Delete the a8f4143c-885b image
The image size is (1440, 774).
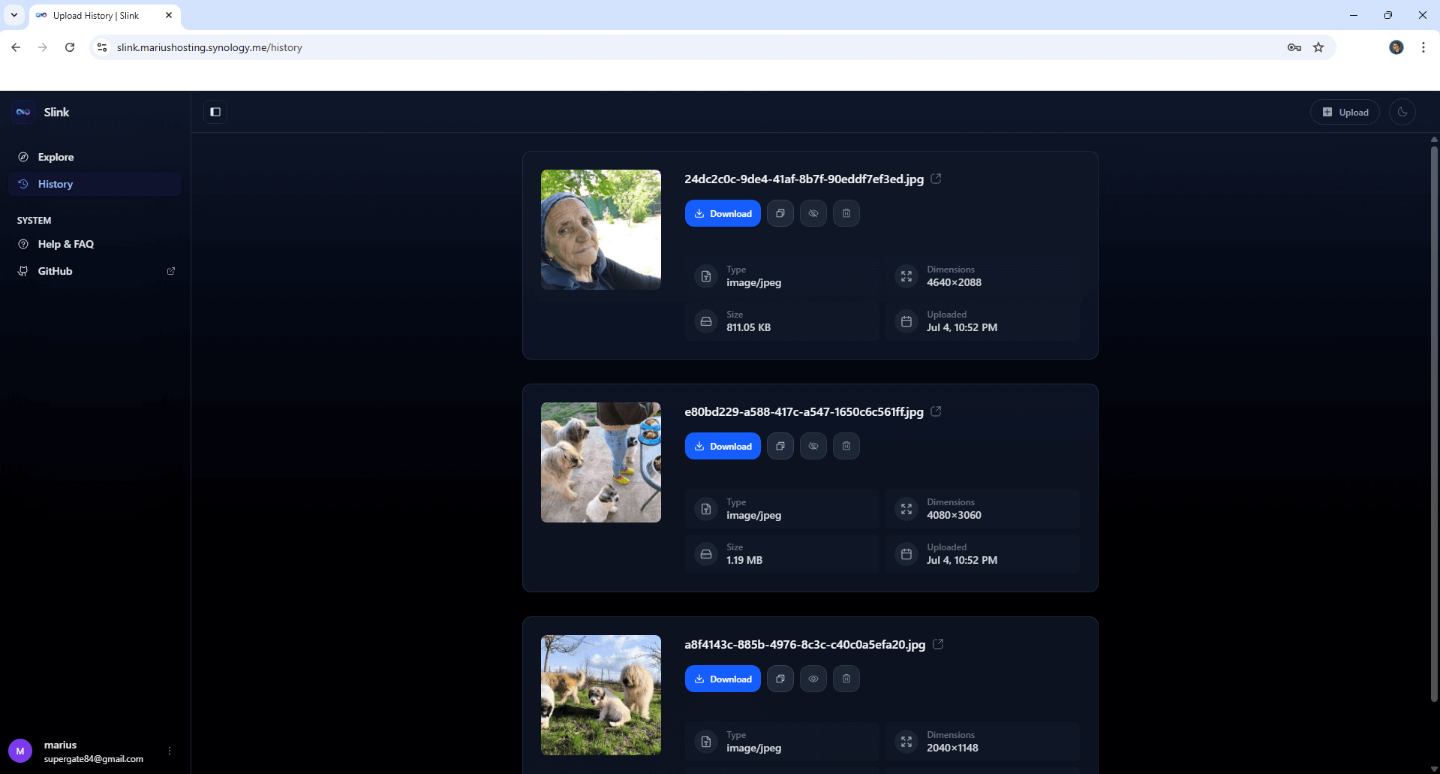tap(846, 679)
